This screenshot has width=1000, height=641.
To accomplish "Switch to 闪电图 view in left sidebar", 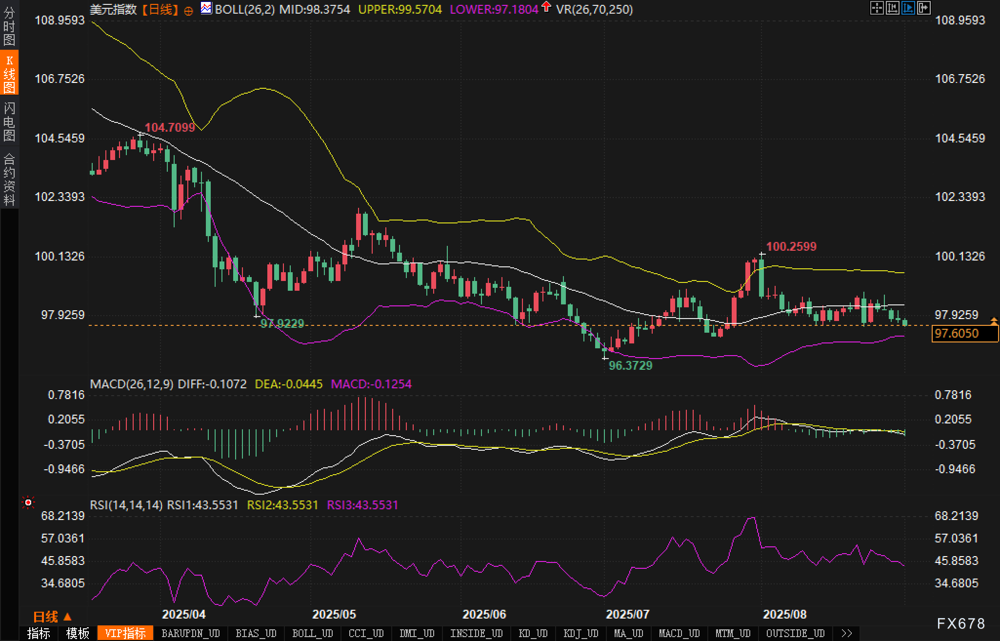I will pyautogui.click(x=9, y=122).
